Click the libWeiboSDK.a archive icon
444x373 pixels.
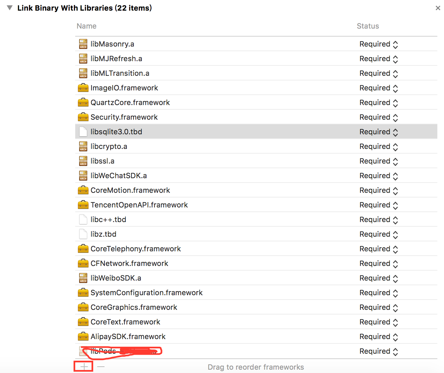click(x=83, y=278)
